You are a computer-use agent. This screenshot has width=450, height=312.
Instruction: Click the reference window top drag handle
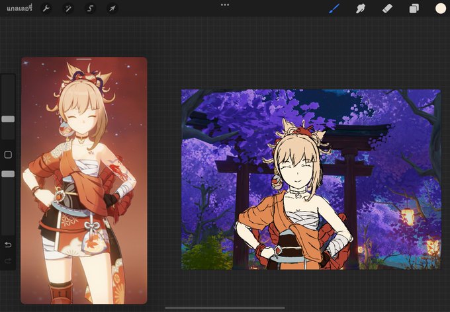pos(84,59)
